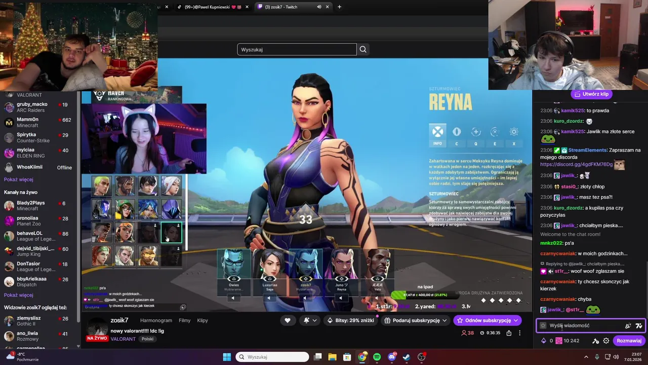
Task: Open Steam from the taskbar
Action: point(407,357)
